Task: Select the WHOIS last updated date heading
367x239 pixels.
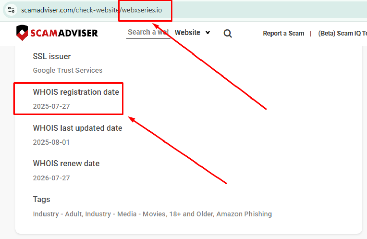Action: tap(77, 128)
